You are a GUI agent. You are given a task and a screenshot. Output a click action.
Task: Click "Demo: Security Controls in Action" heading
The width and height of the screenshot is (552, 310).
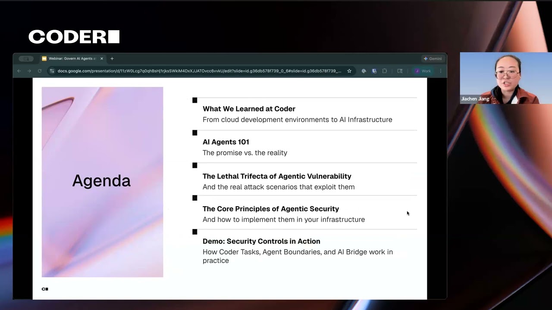pyautogui.click(x=261, y=242)
